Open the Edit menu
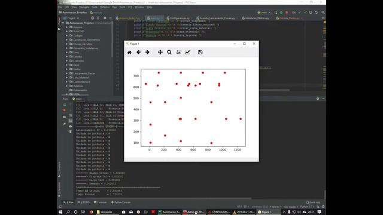Screen dimensions: 383x215 [66, 7]
